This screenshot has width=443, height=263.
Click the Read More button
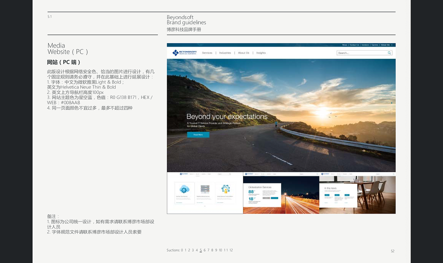[198, 135]
